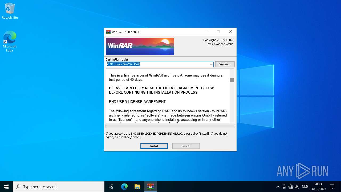Open Browse… for destination folder
The height and width of the screenshot is (192, 341).
point(225,64)
